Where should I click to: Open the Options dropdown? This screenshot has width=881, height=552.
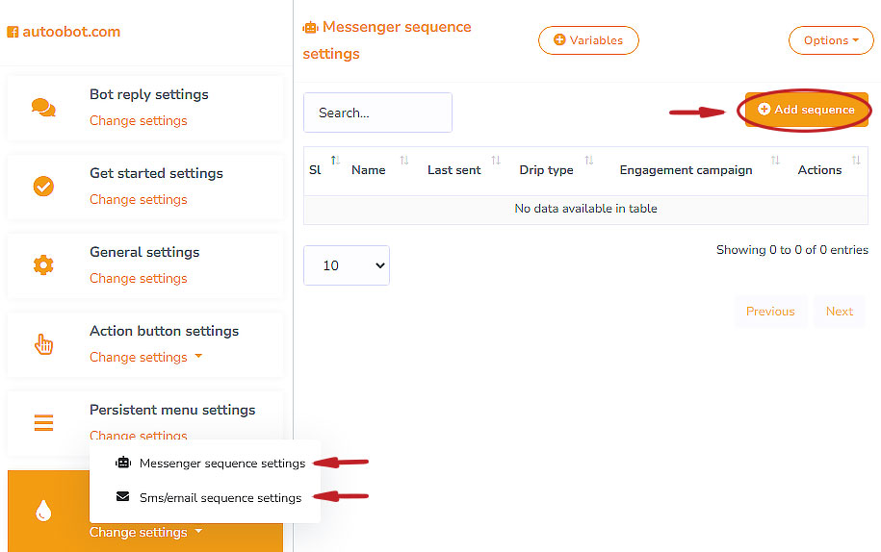pos(830,40)
